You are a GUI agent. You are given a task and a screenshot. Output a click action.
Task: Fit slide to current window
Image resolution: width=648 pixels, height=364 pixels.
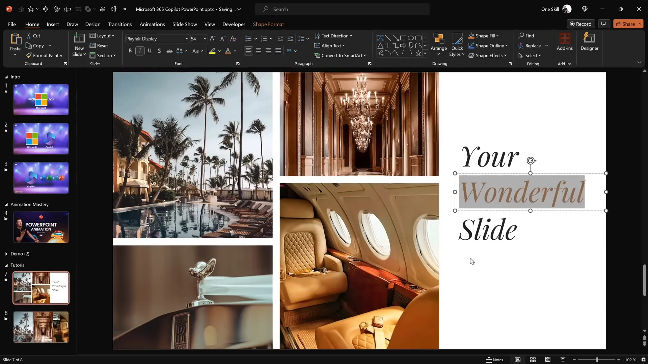pos(643,360)
